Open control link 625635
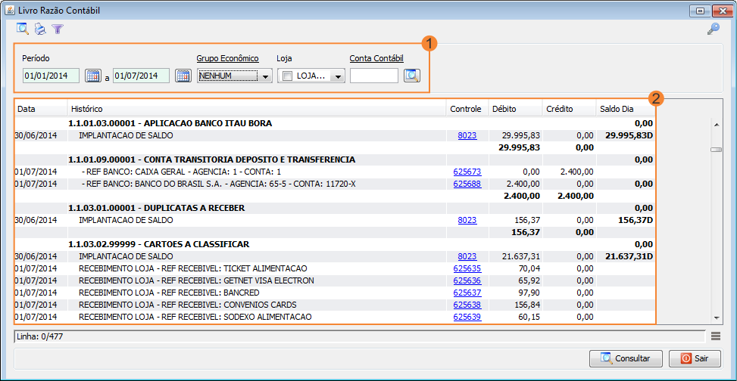737x381 pixels. 467,269
